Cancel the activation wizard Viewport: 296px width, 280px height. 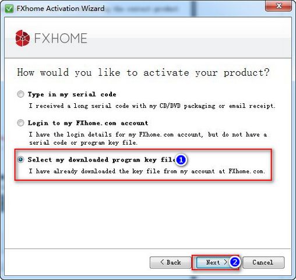263,262
